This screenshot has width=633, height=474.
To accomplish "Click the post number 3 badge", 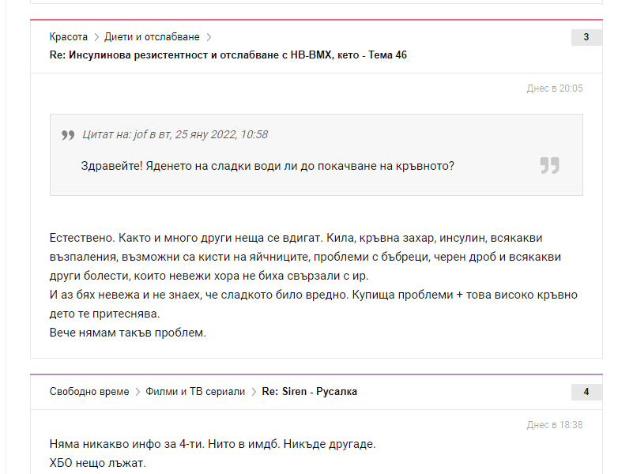I will [586, 37].
